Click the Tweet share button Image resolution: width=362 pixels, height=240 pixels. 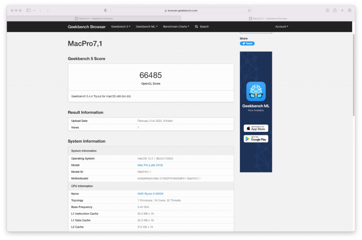[247, 43]
